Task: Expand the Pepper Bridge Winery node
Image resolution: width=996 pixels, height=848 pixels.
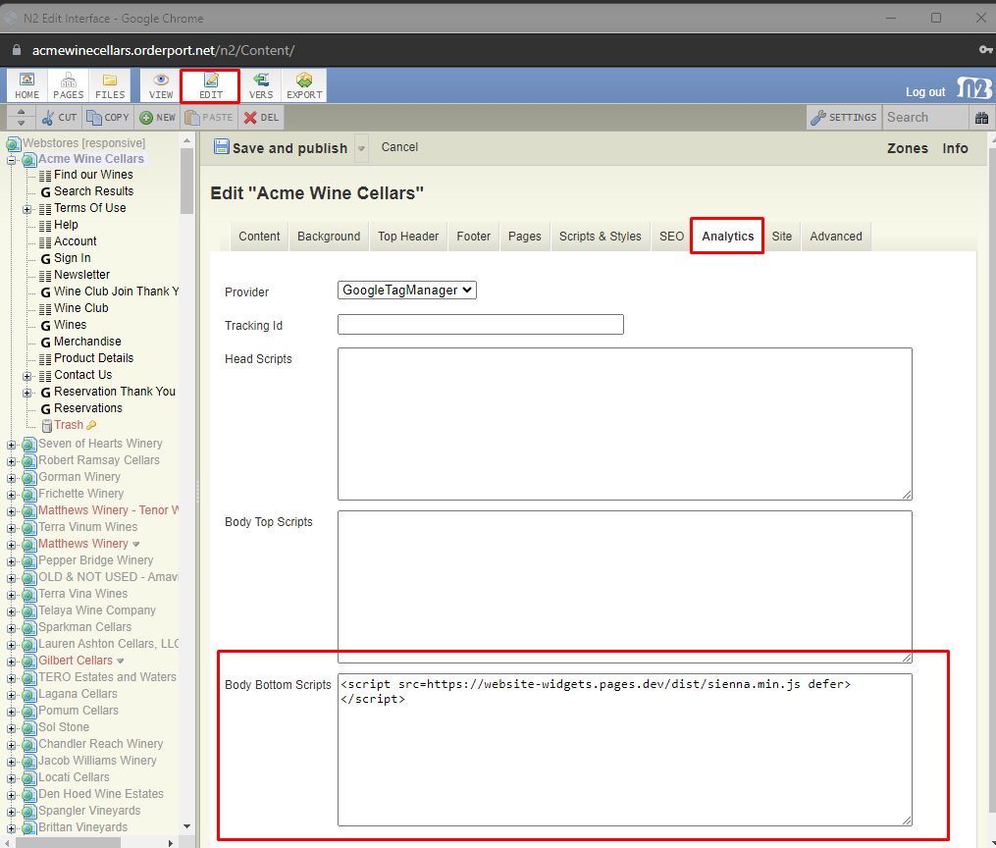Action: [x=11, y=561]
